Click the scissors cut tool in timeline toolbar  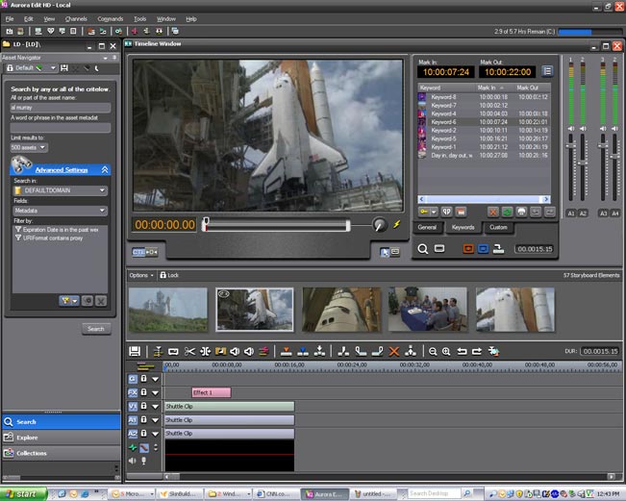point(190,352)
